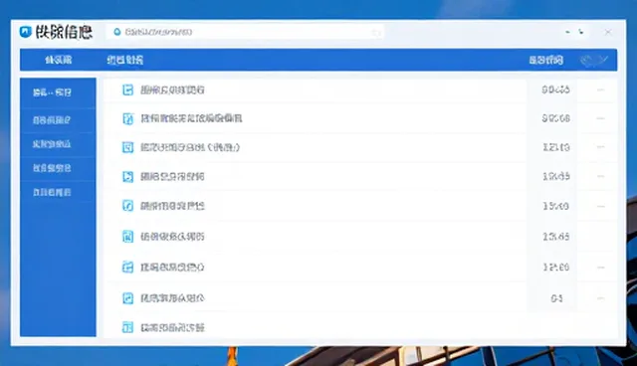
Task: Select the second tab in the blue header bar
Action: click(125, 60)
